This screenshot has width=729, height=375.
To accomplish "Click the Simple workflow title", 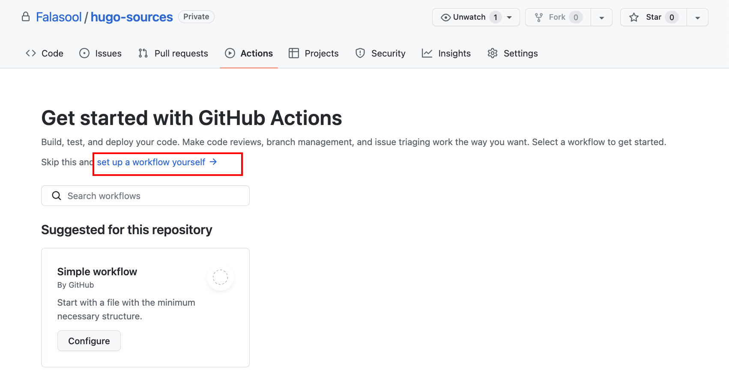I will (97, 272).
